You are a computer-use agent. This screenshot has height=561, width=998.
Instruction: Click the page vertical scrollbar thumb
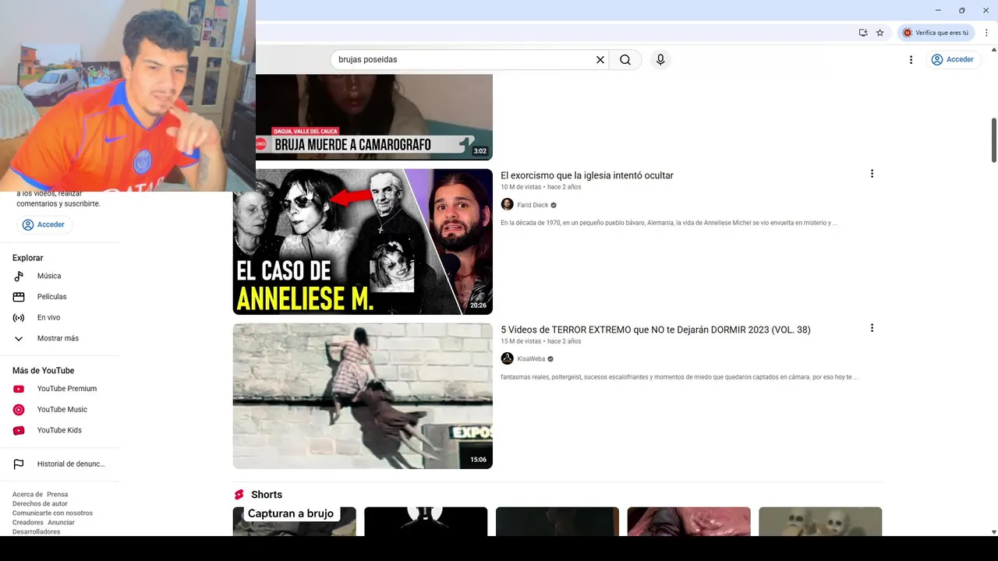coord(993,140)
